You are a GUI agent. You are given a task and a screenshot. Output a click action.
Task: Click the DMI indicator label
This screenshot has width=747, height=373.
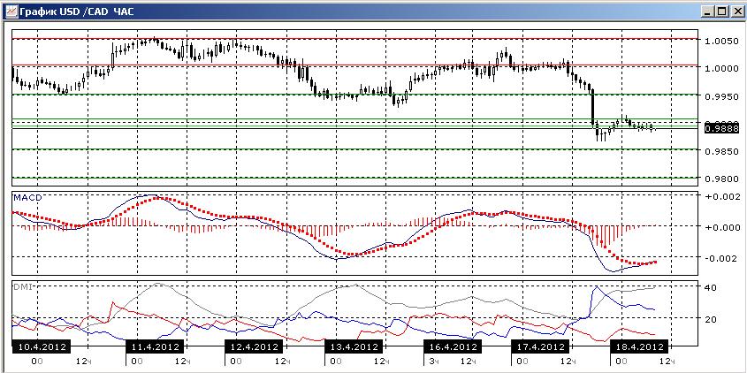point(21,285)
